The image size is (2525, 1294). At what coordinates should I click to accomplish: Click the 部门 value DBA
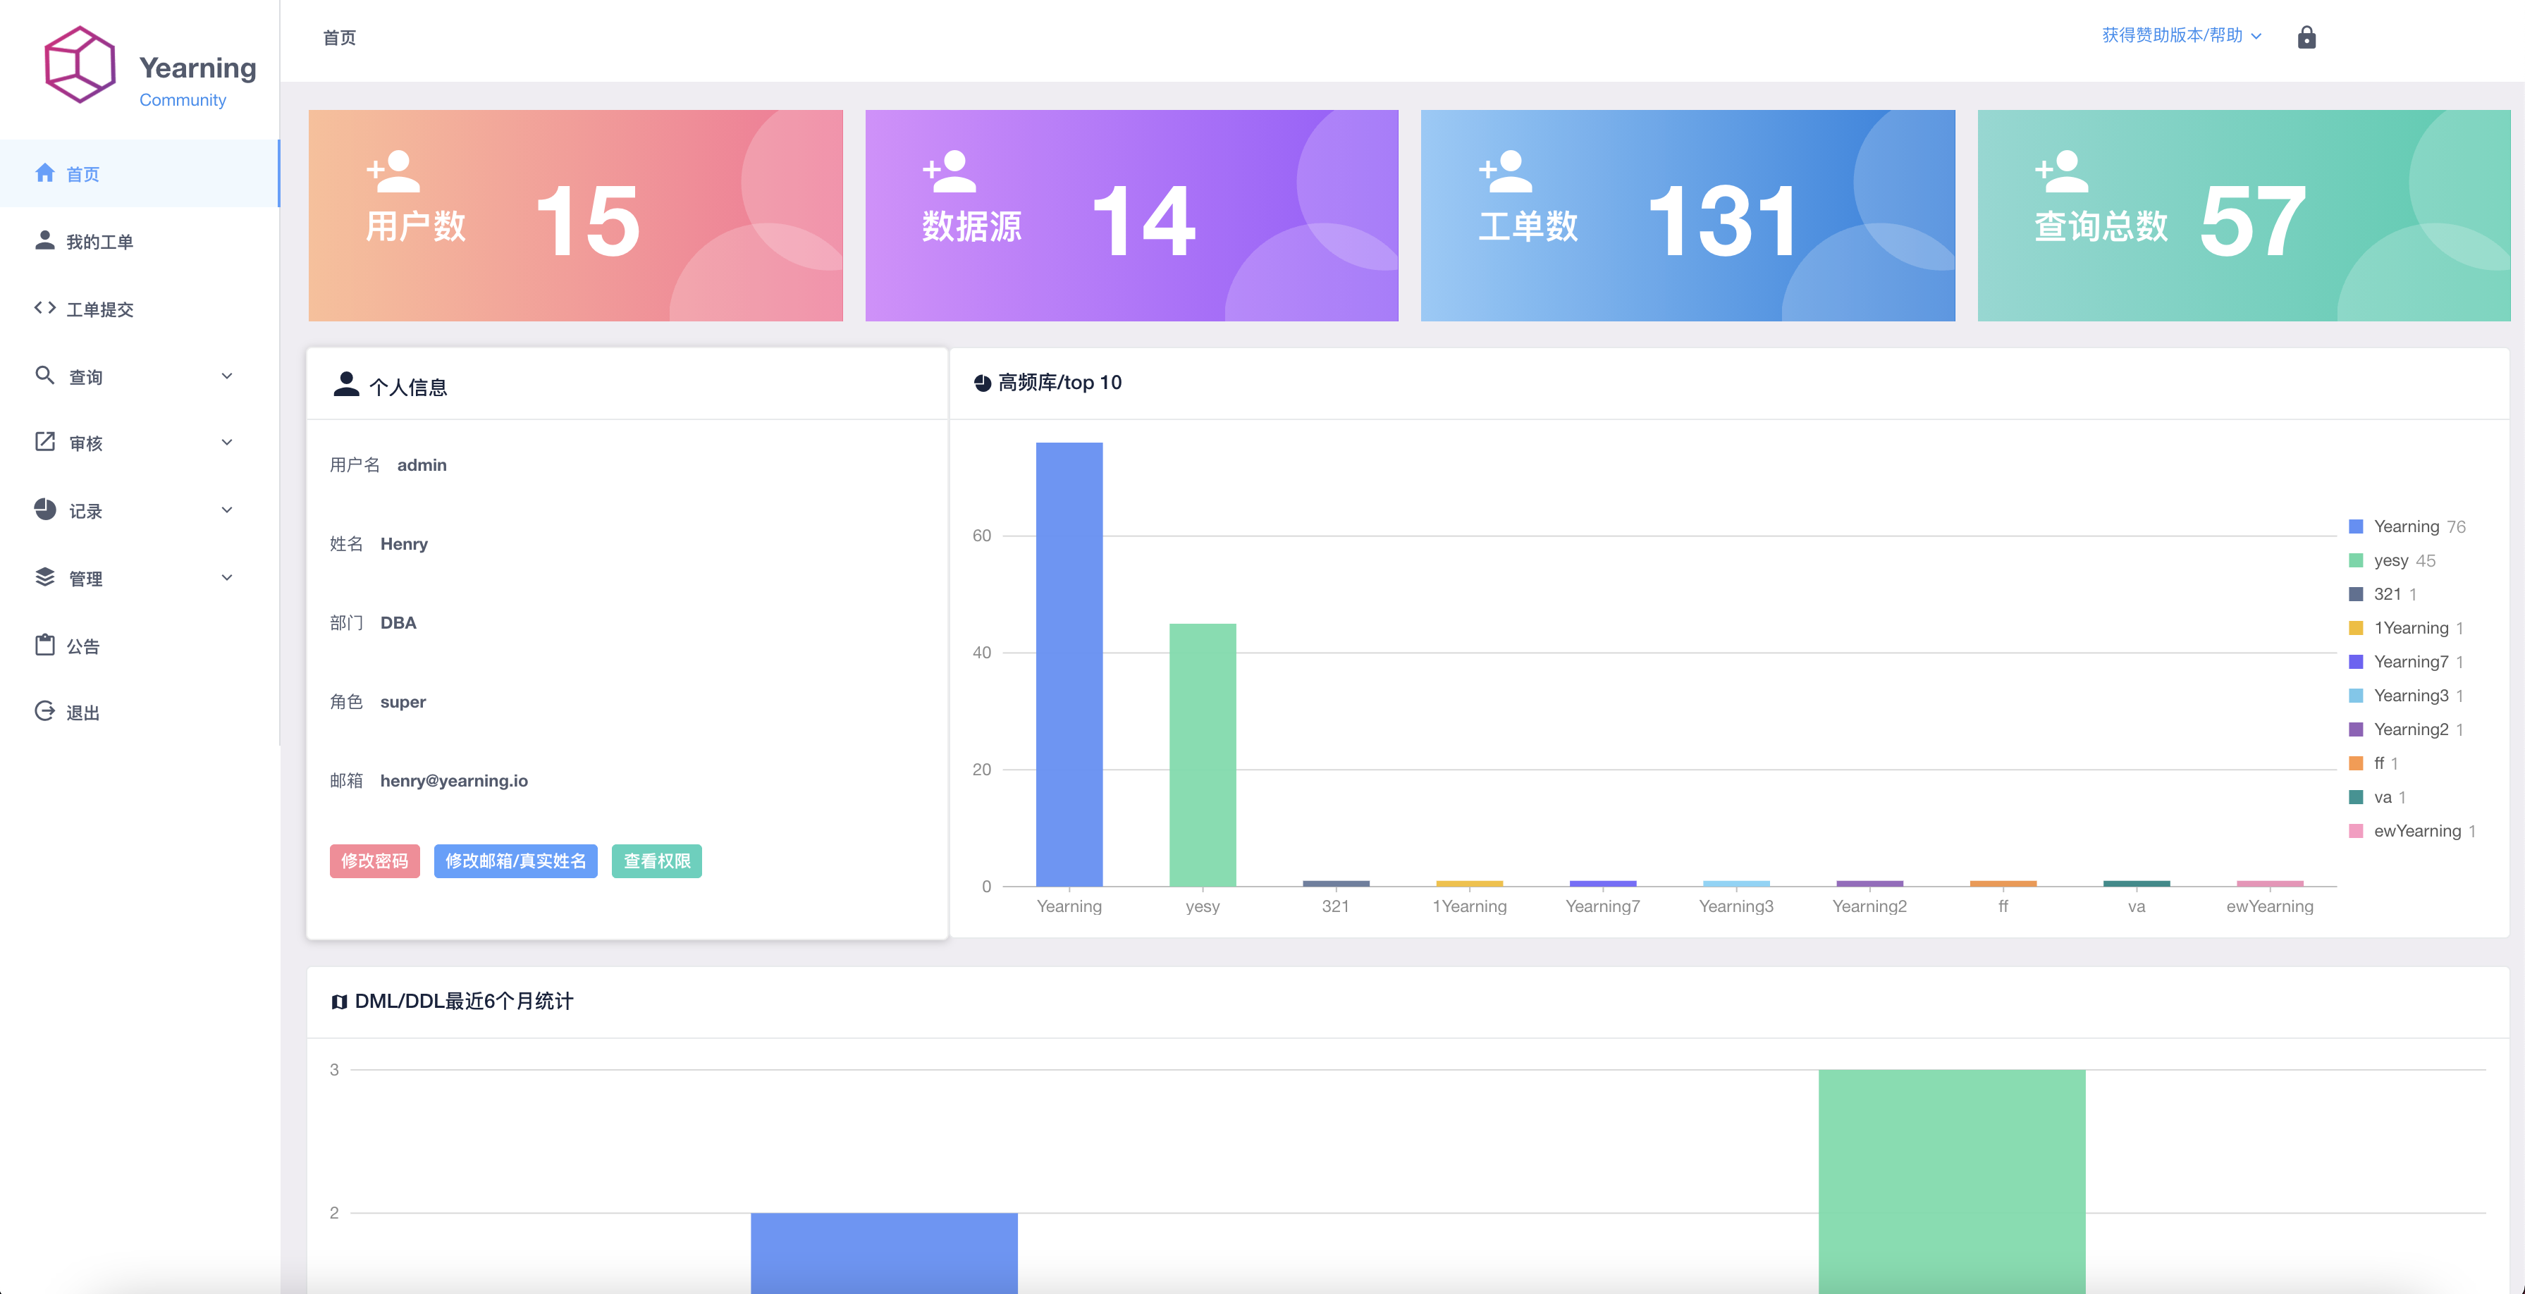click(x=398, y=622)
